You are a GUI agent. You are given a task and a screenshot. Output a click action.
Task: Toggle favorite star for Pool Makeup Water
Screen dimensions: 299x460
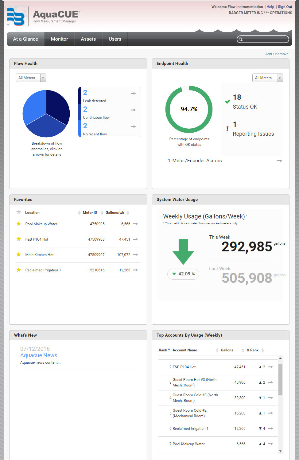[x=19, y=224]
